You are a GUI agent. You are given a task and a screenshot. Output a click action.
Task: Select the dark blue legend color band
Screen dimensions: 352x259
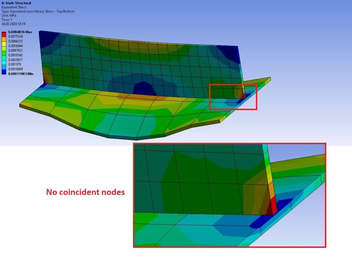(4, 72)
